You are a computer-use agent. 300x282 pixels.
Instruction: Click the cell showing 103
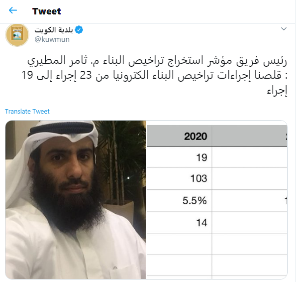199,178
